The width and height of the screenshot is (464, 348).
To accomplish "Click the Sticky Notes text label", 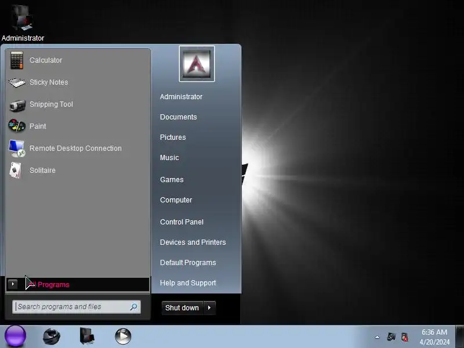I will click(49, 82).
